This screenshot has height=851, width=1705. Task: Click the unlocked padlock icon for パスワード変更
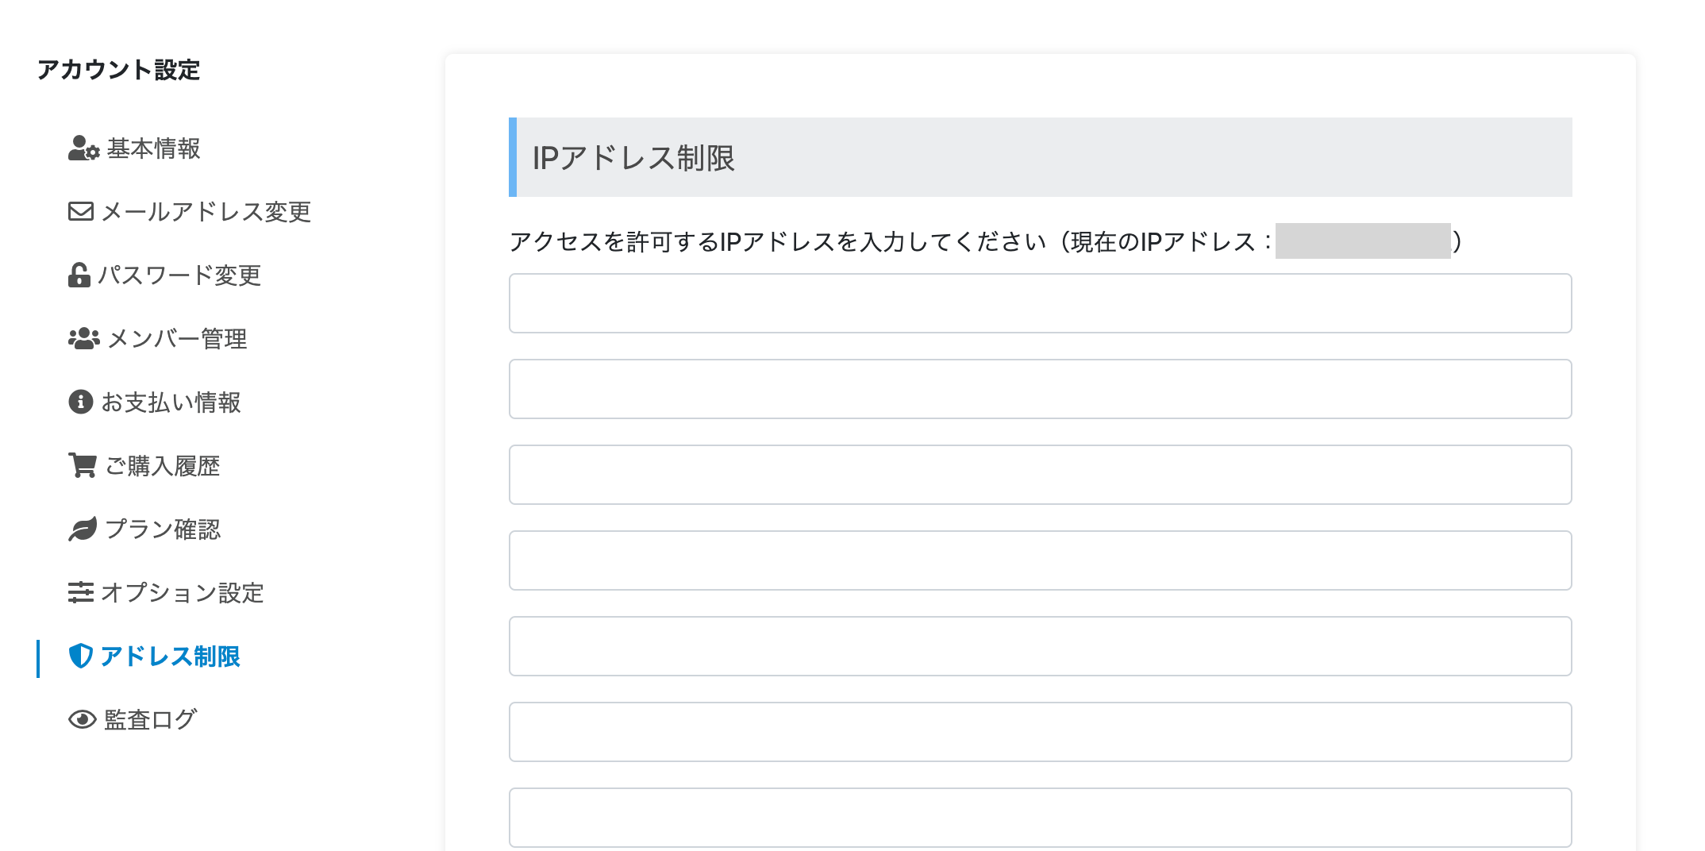click(79, 275)
